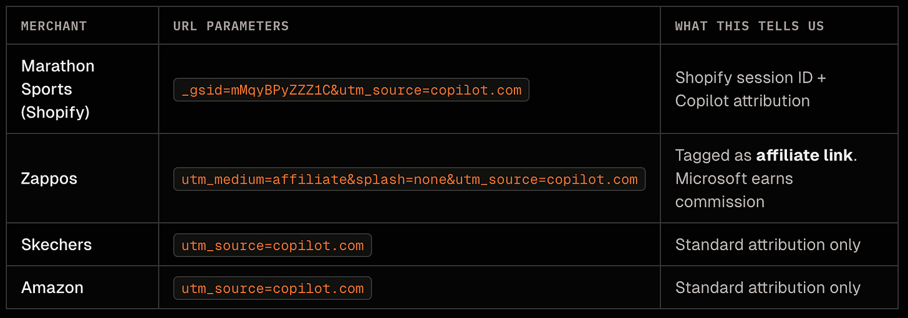Select the Zappos merchant cell
Viewport: 908px width, 318px height.
click(x=82, y=179)
